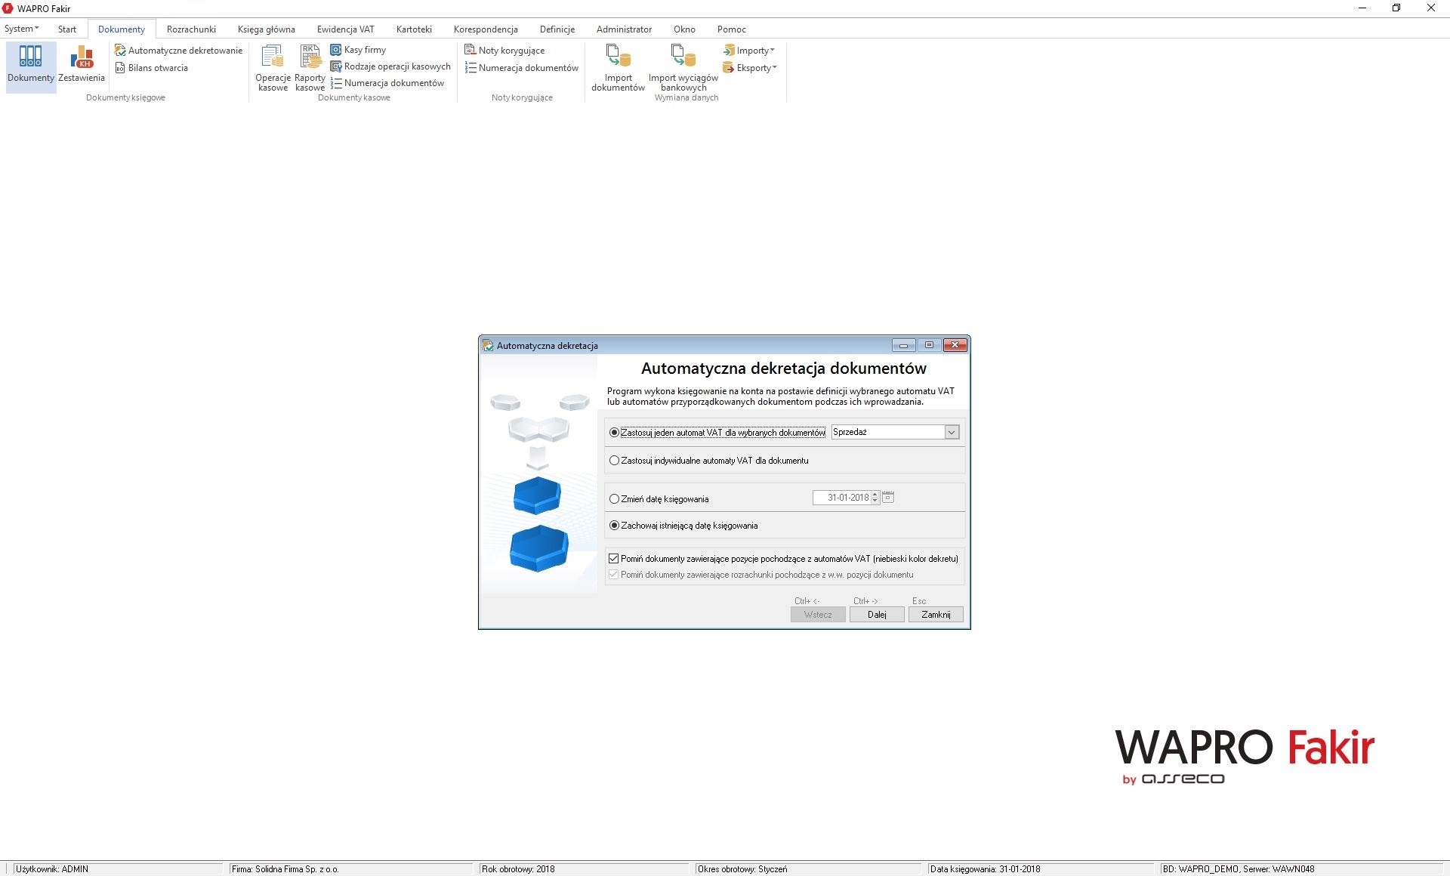Open the System menu
The image size is (1450, 876).
(x=21, y=29)
